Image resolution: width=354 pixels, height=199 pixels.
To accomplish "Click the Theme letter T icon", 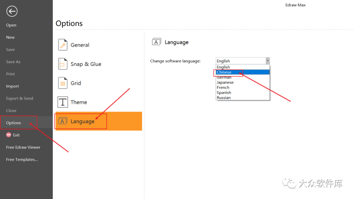I will [63, 102].
